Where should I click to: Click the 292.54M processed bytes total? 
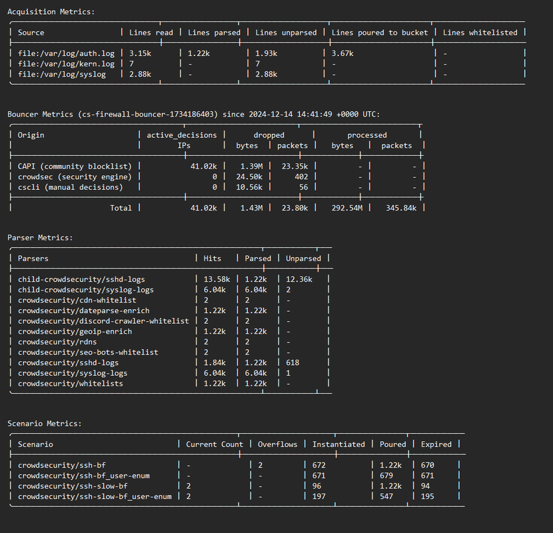coord(346,208)
